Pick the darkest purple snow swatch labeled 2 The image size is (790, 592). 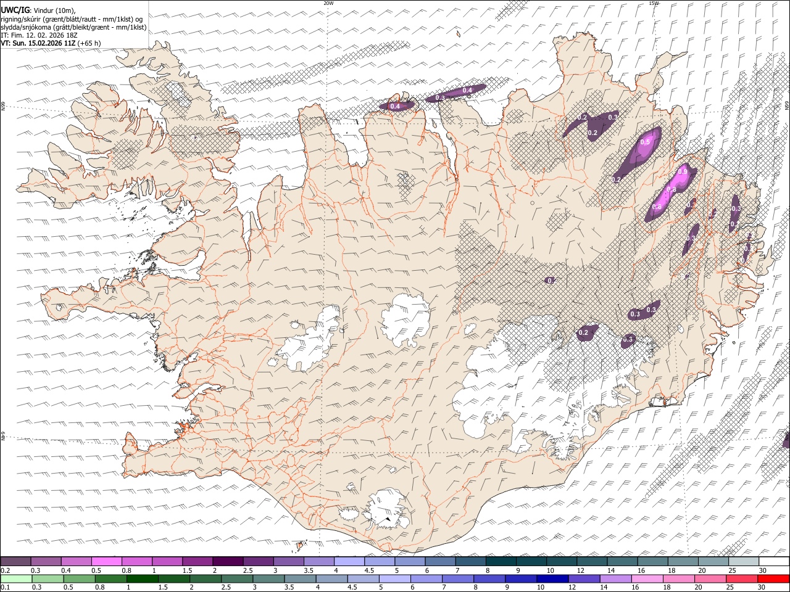pos(228,562)
